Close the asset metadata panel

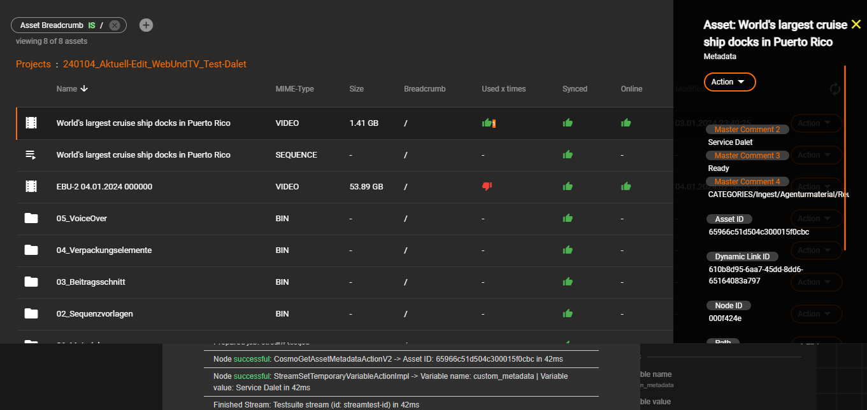coord(856,25)
